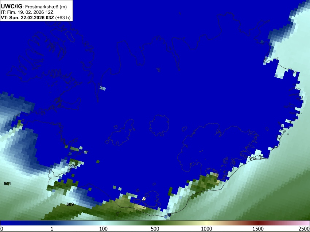Viewport: 310px width, 232px height.
Task: Click the dark red 1500 m color on the legend bar
Action: pyautogui.click(x=258, y=223)
